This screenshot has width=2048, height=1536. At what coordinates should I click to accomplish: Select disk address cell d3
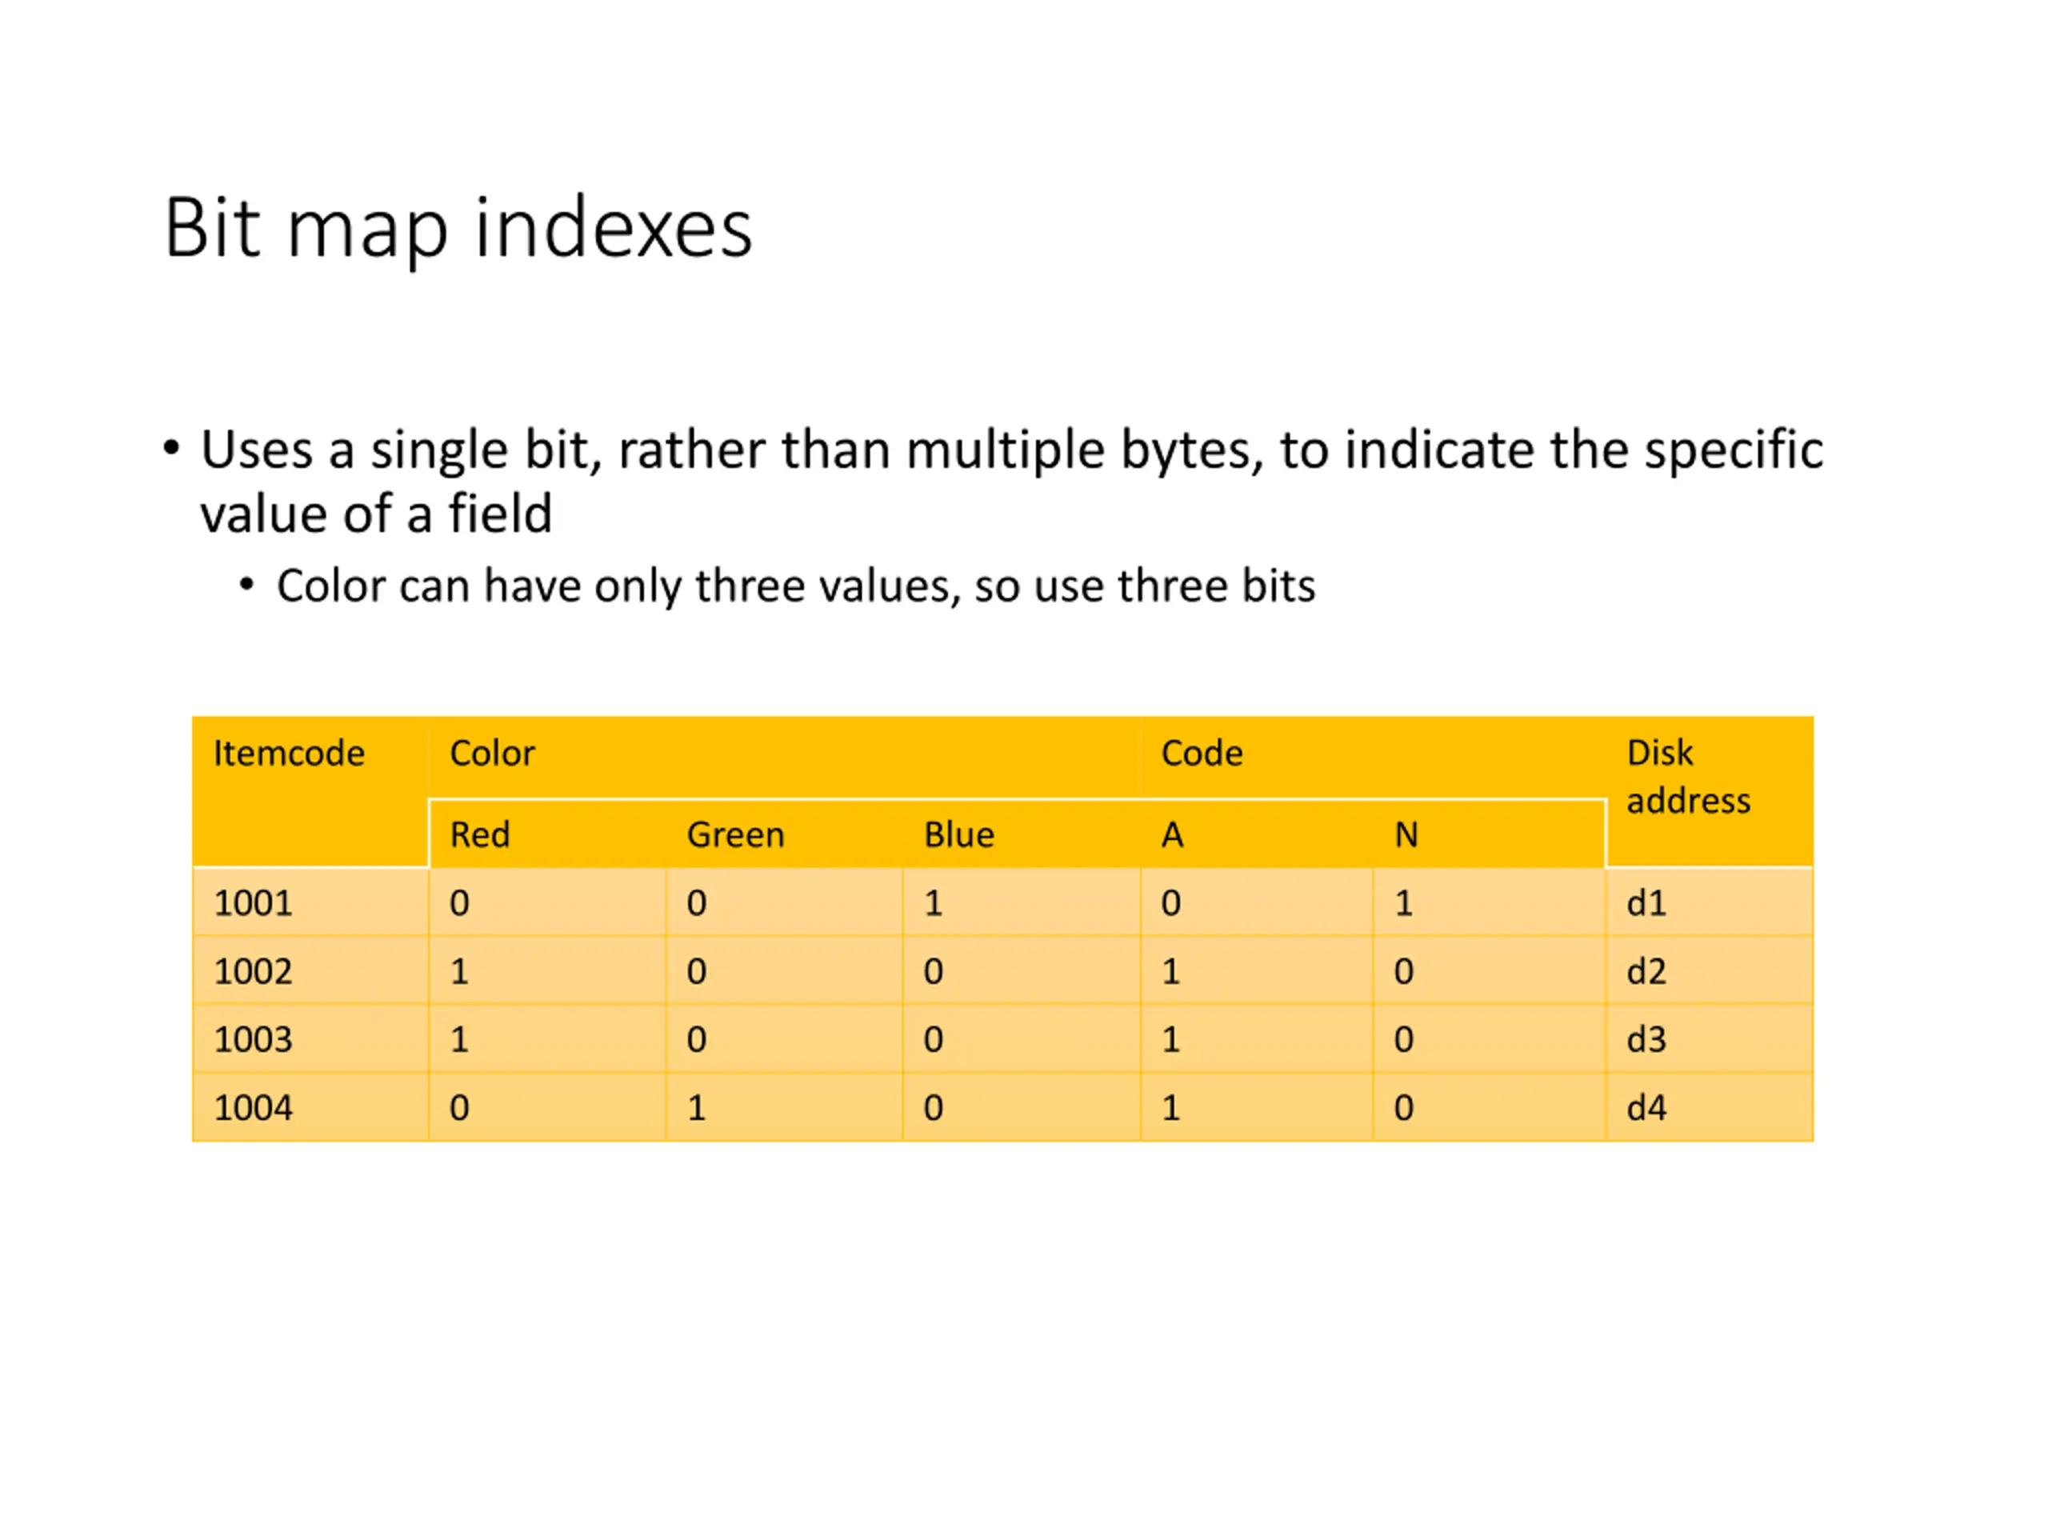tap(1709, 1039)
